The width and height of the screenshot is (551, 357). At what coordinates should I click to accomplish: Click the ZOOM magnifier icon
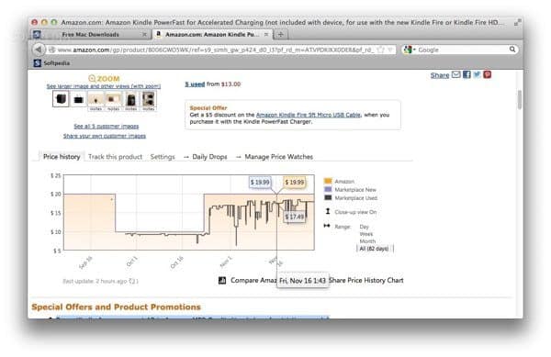click(92, 78)
